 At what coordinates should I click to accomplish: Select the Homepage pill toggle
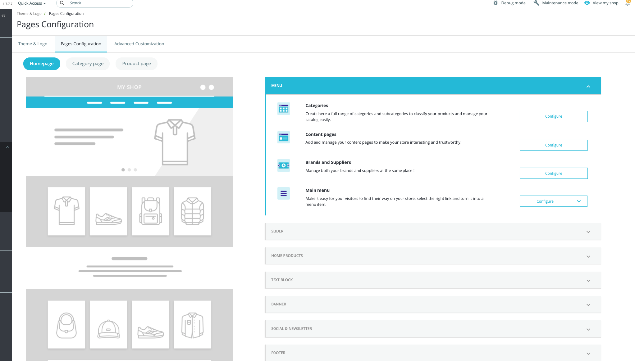(42, 64)
